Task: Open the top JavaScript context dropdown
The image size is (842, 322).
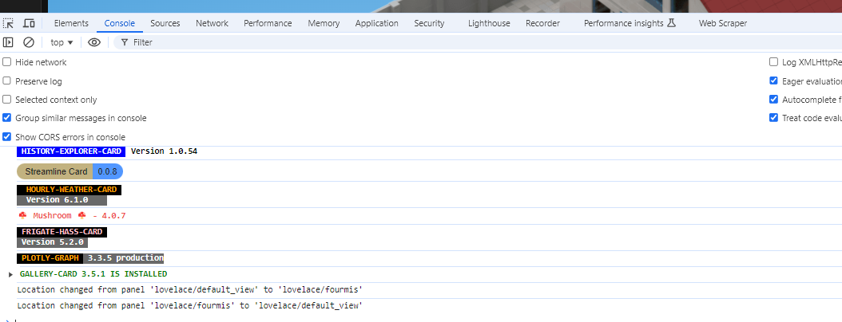Action: tap(62, 42)
